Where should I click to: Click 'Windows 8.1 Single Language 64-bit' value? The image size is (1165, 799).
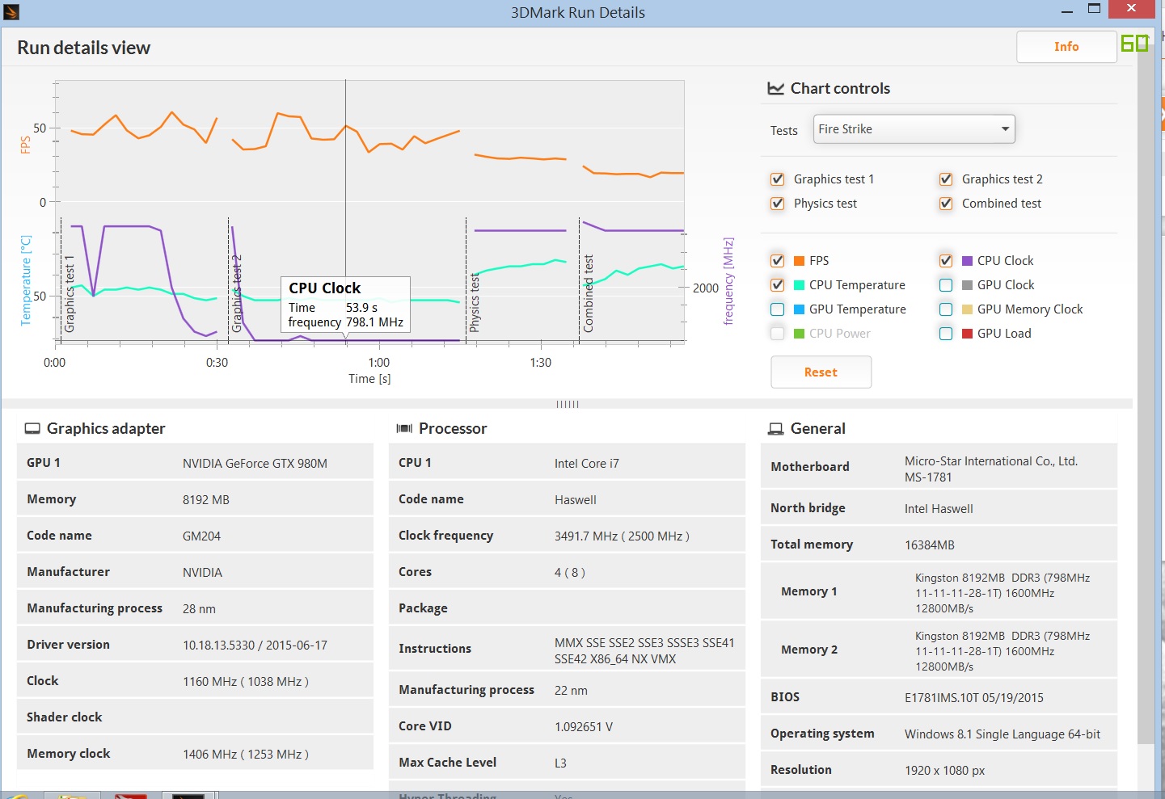pyautogui.click(x=1002, y=734)
